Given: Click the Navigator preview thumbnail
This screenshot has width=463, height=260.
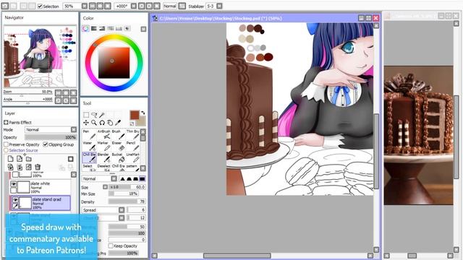Looking at the screenshot, I should pyautogui.click(x=41, y=57).
